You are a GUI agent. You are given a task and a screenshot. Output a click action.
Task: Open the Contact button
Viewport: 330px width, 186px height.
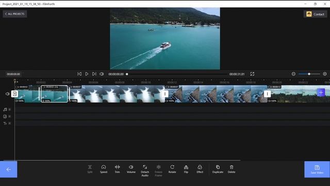click(315, 14)
